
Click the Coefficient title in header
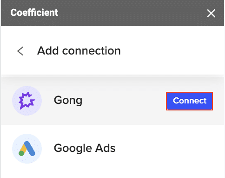click(x=34, y=13)
